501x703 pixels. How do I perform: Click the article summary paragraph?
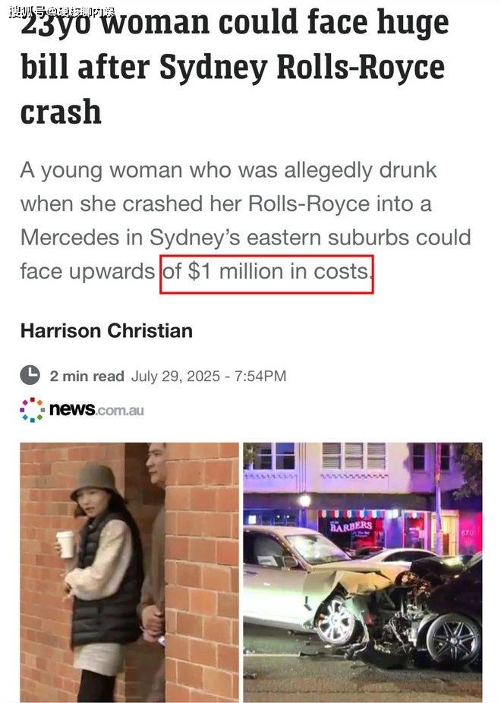tap(246, 221)
